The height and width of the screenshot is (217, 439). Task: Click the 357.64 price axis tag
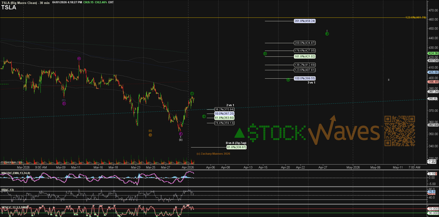coord(433,125)
